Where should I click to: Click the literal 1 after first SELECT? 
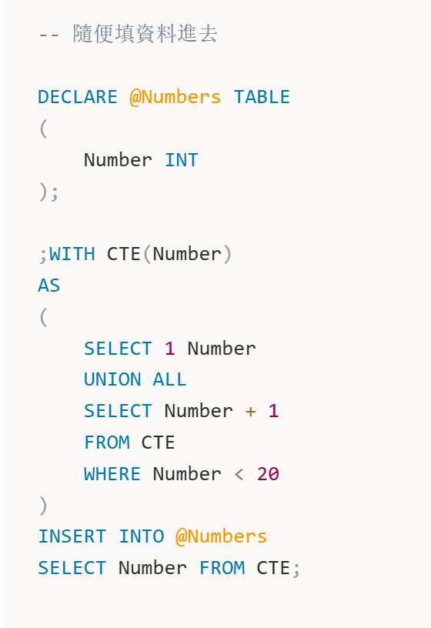[170, 349]
